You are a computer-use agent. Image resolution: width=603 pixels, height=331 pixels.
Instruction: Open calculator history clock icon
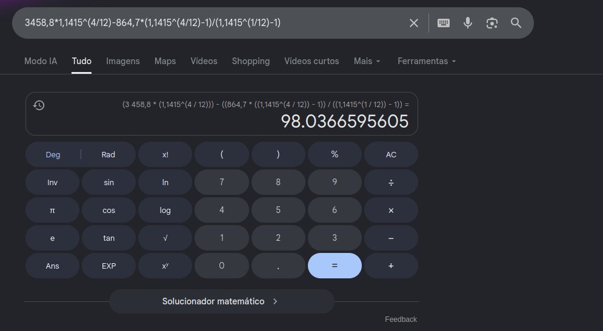pyautogui.click(x=39, y=105)
